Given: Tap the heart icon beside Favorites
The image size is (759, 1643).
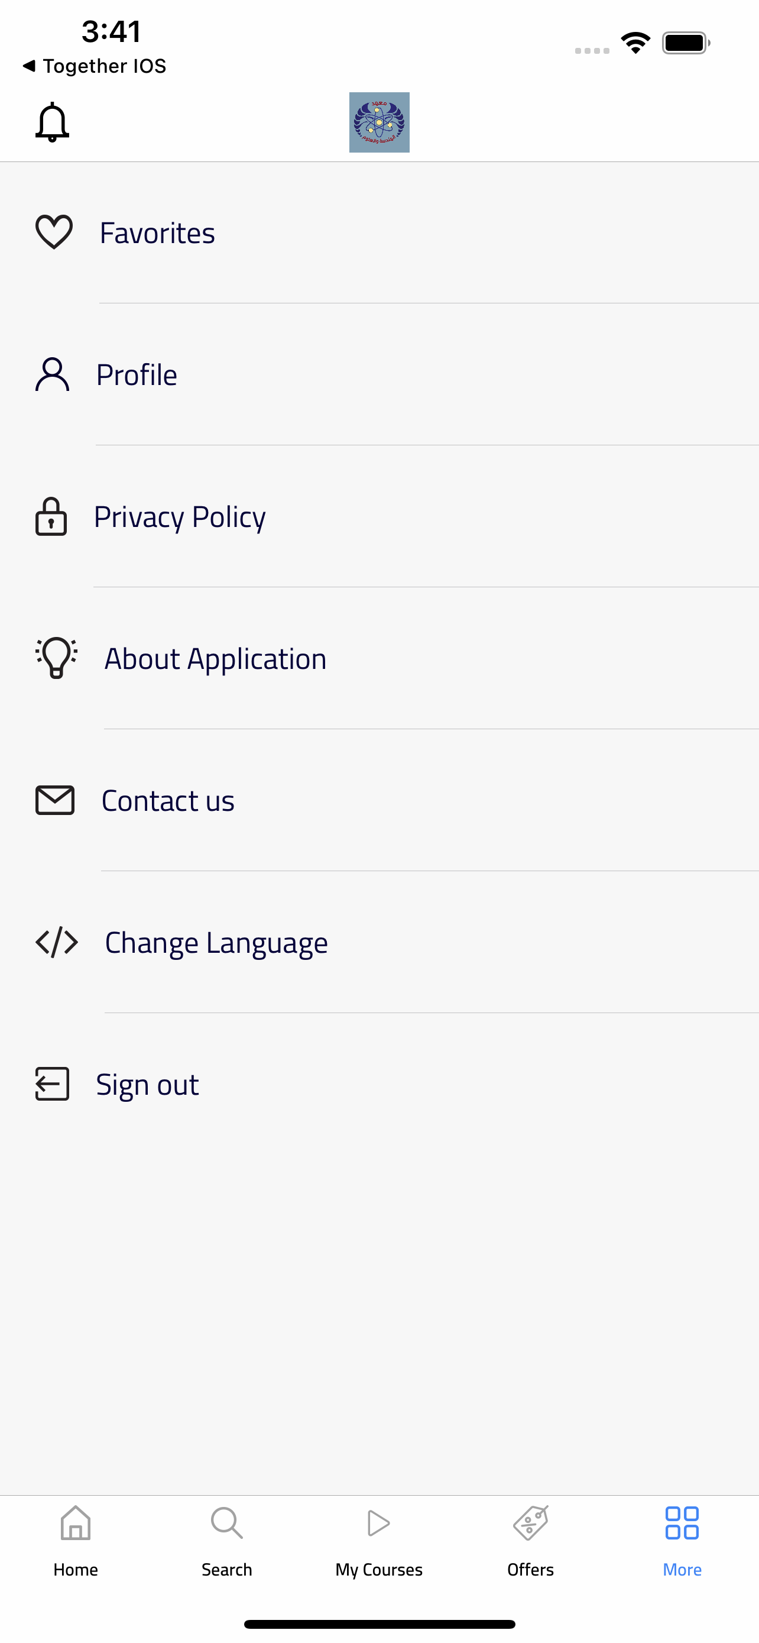Looking at the screenshot, I should [x=54, y=232].
